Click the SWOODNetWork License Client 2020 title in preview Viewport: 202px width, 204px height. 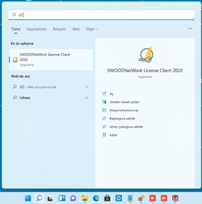click(x=145, y=70)
